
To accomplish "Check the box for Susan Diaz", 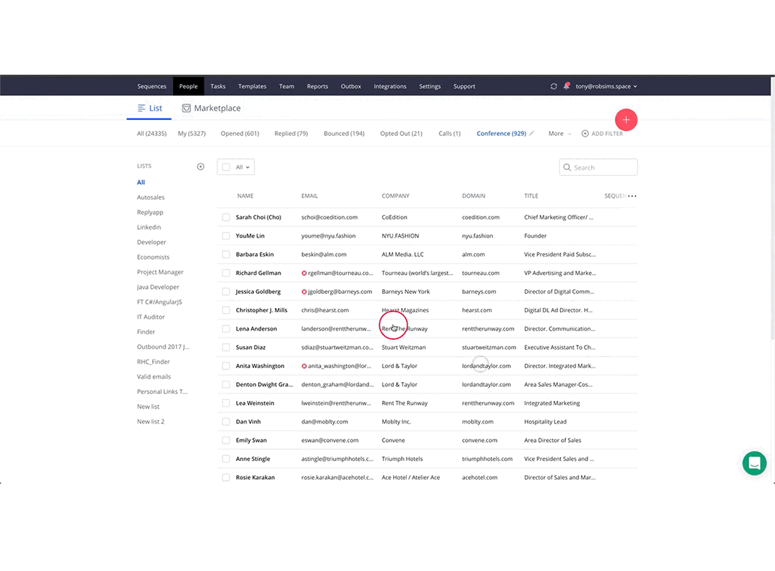I will point(226,348).
